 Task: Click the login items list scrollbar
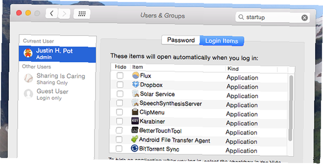291,108
